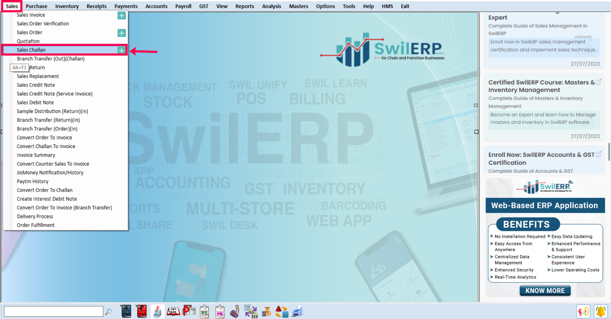Click the plus icon next to Sales Order
Viewport: 611px width, 319px height.
pyautogui.click(x=122, y=33)
